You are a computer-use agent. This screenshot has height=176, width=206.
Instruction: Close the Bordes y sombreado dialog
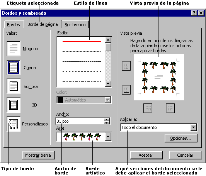point(201,13)
